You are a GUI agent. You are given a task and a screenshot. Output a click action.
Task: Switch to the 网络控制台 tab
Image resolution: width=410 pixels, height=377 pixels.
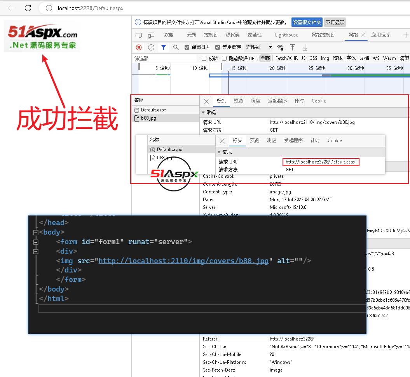(x=323, y=35)
